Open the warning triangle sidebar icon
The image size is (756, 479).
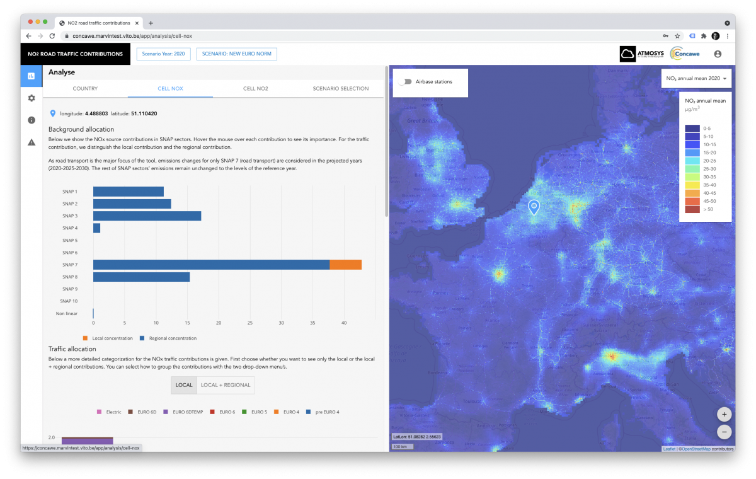pyautogui.click(x=31, y=142)
